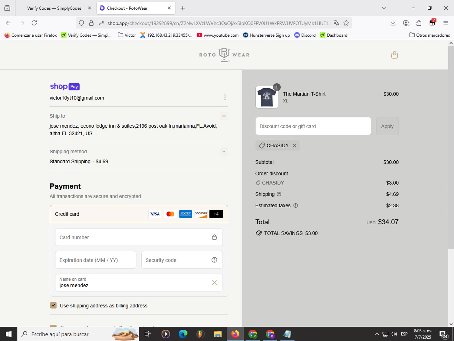Translate this page icon

point(336,23)
